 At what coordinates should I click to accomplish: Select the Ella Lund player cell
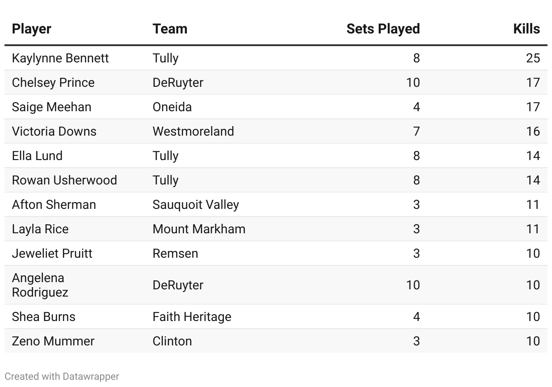click(x=37, y=156)
